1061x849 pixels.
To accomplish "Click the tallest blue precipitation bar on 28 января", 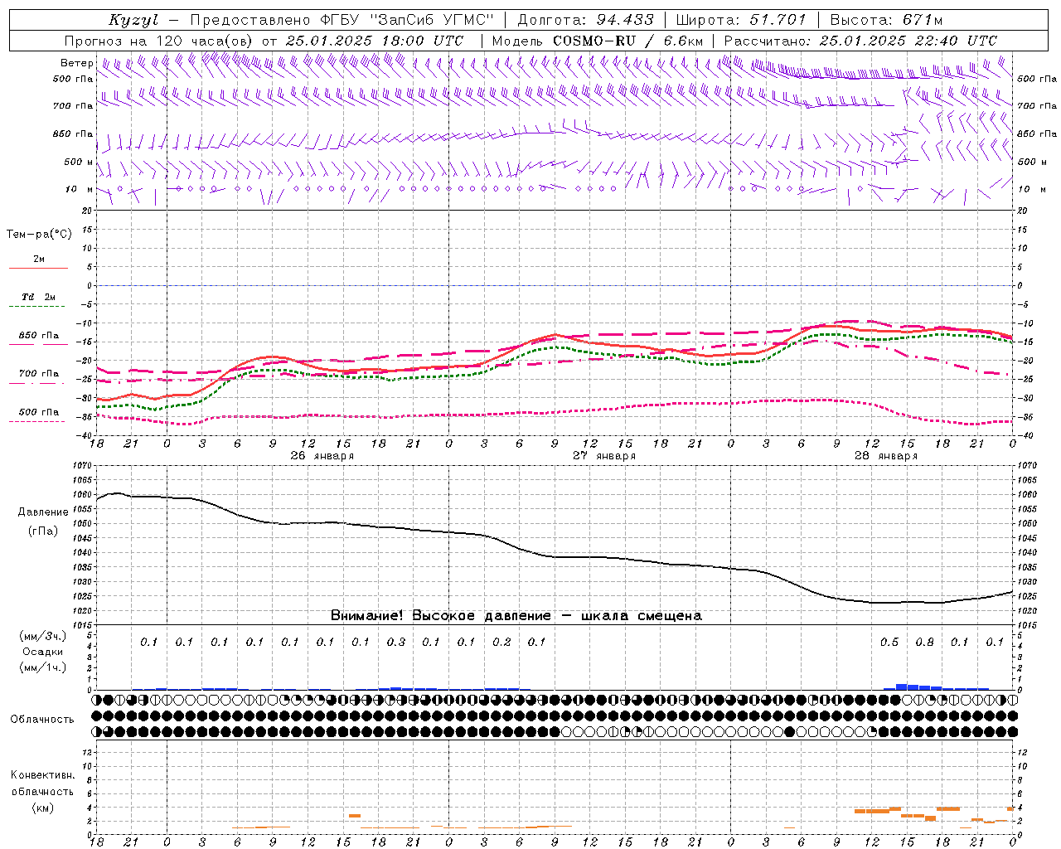I will (x=901, y=686).
